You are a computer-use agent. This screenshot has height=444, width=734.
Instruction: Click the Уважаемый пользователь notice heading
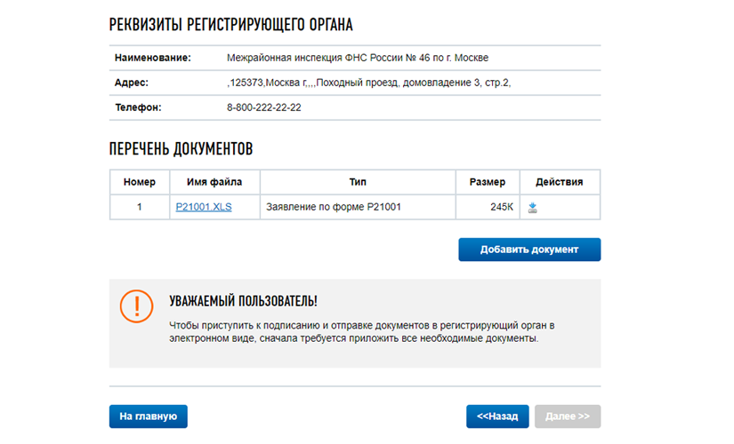[244, 301]
